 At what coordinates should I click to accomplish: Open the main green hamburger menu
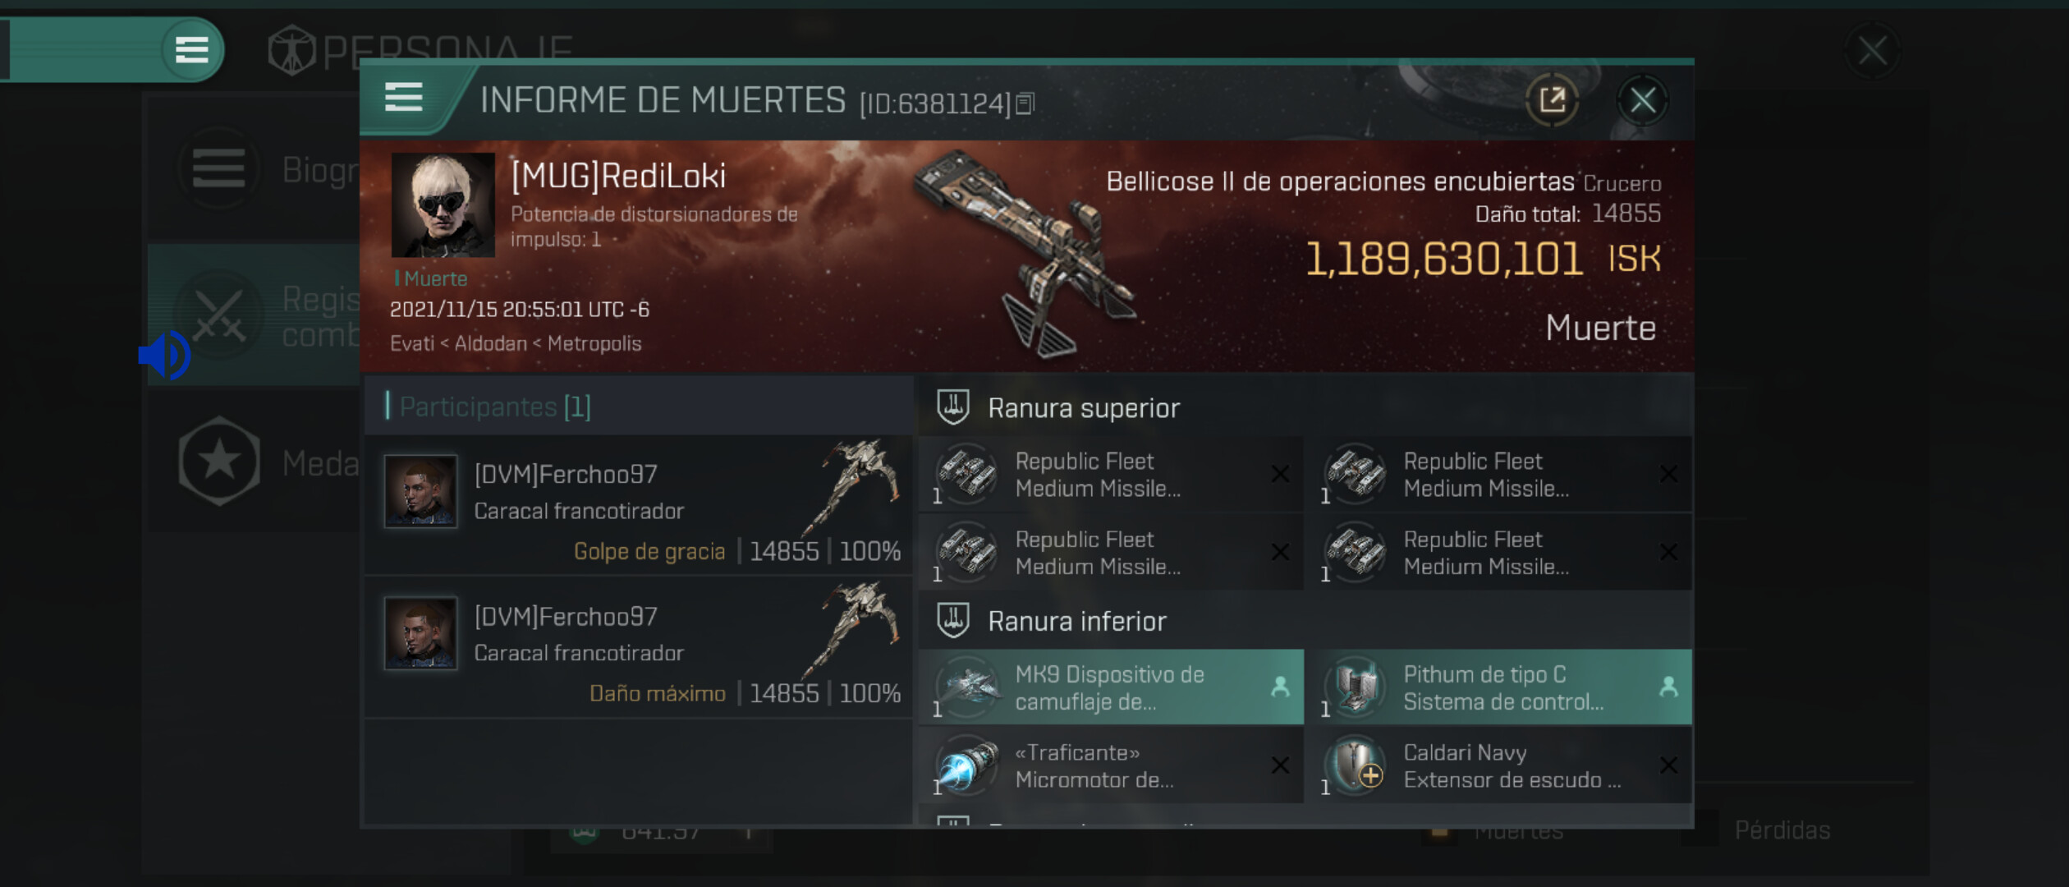[x=191, y=49]
